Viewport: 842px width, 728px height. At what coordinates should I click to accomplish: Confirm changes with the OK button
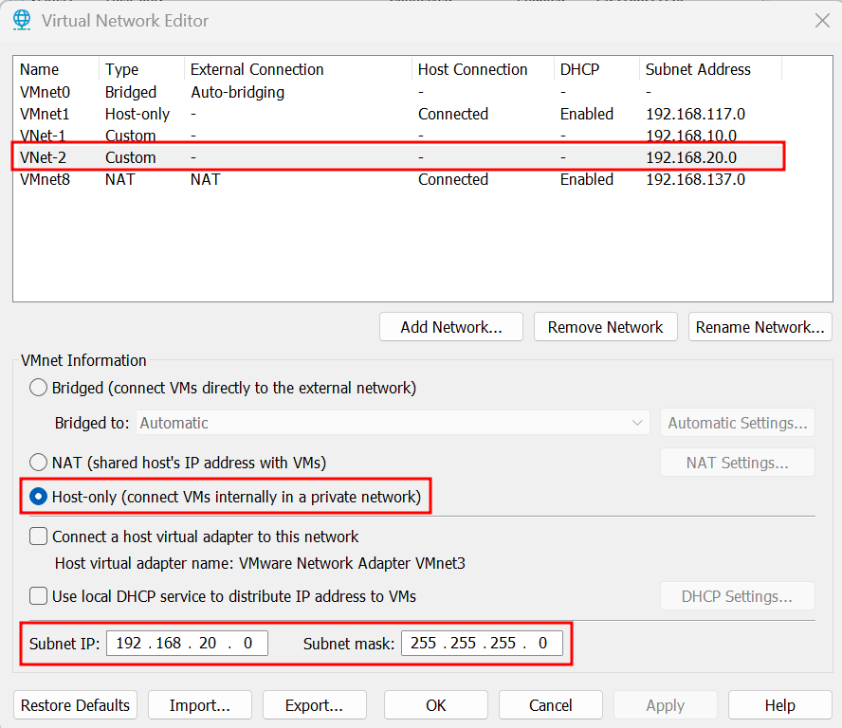[x=435, y=705]
